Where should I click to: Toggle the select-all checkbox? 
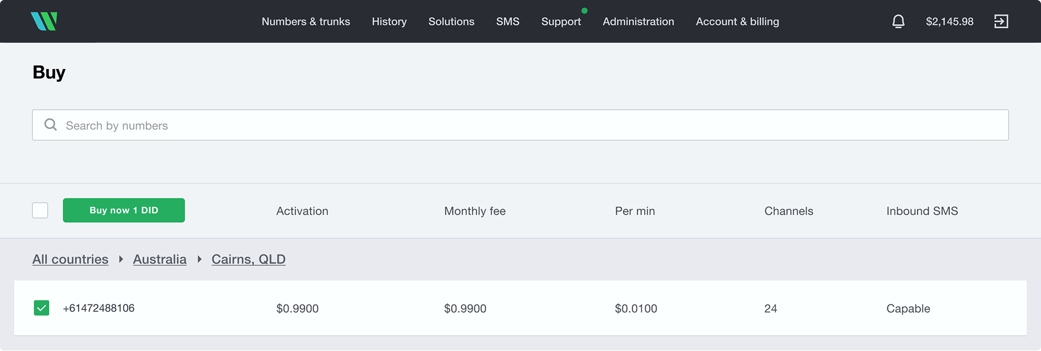pos(40,210)
